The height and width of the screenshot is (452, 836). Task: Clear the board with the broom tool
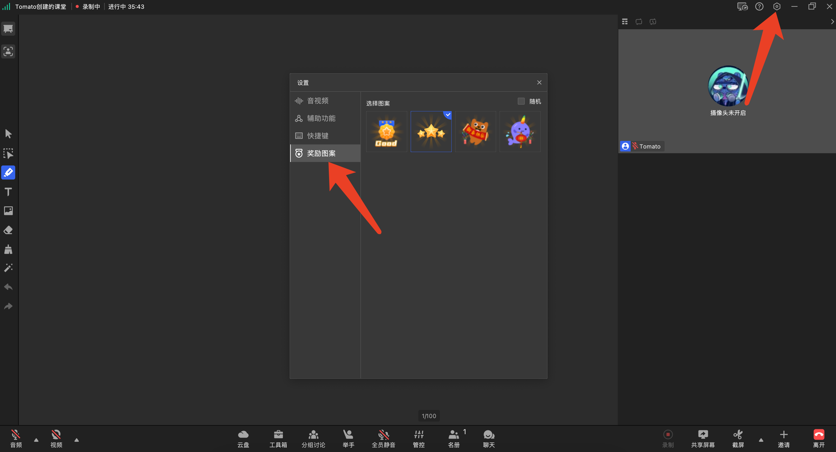tap(8, 249)
